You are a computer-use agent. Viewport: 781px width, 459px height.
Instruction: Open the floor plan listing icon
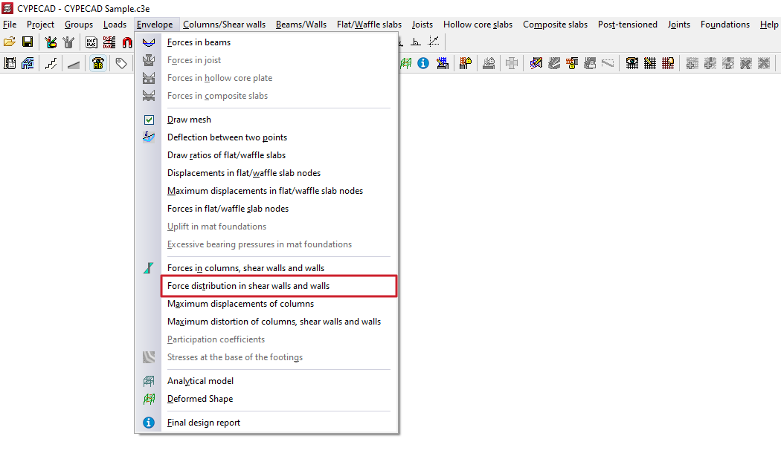point(10,63)
